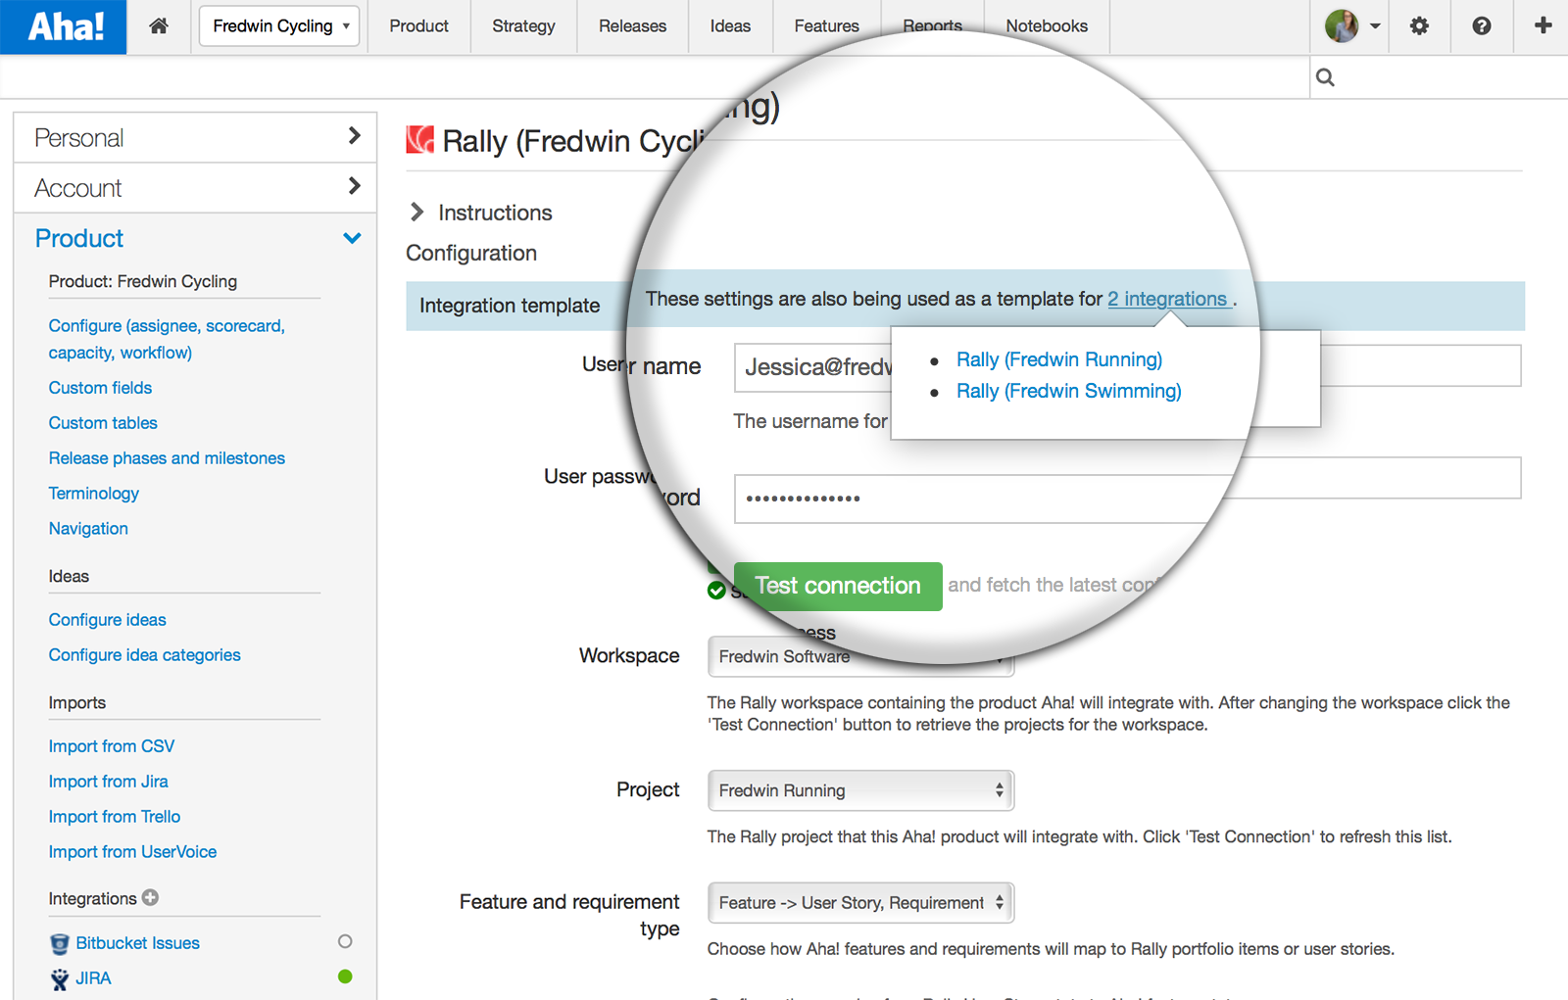This screenshot has height=1000, width=1568.
Task: Click the Rally logo next to the page title
Action: pos(419,140)
